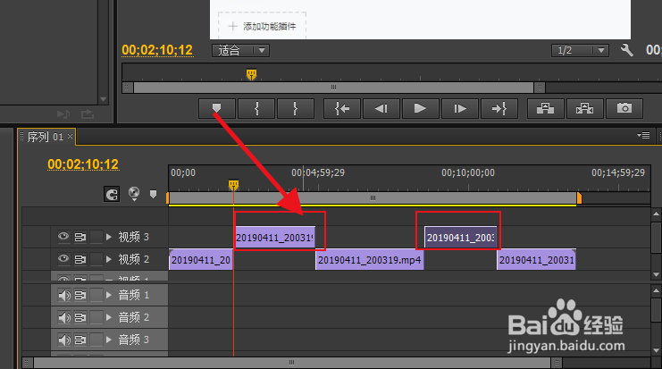
Task: Expand the 音频 1 track
Action: click(109, 295)
